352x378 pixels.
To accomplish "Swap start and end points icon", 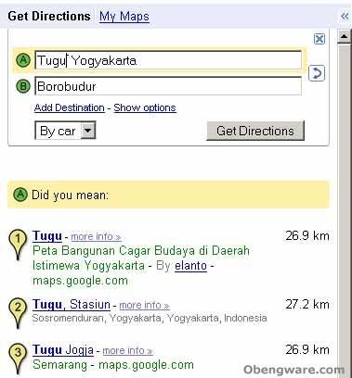I will [x=317, y=74].
